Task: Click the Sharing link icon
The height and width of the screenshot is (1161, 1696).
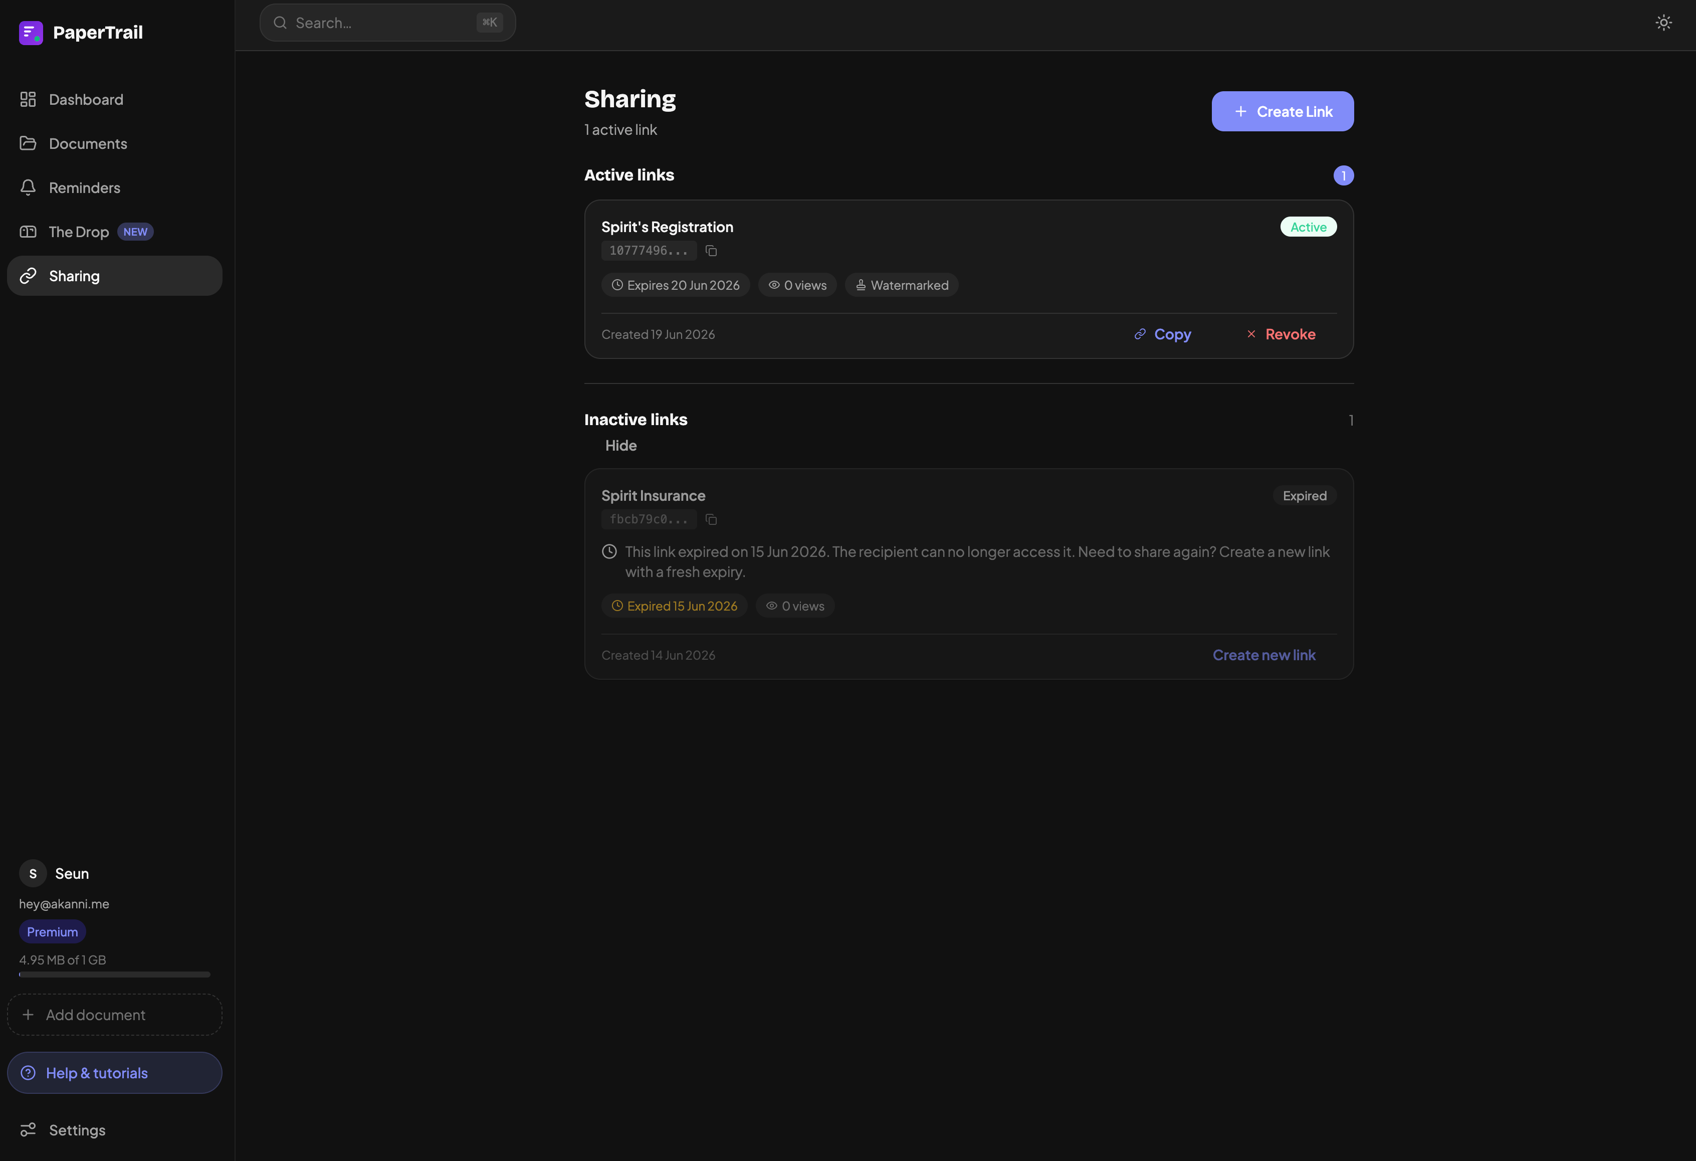Action: [x=28, y=276]
